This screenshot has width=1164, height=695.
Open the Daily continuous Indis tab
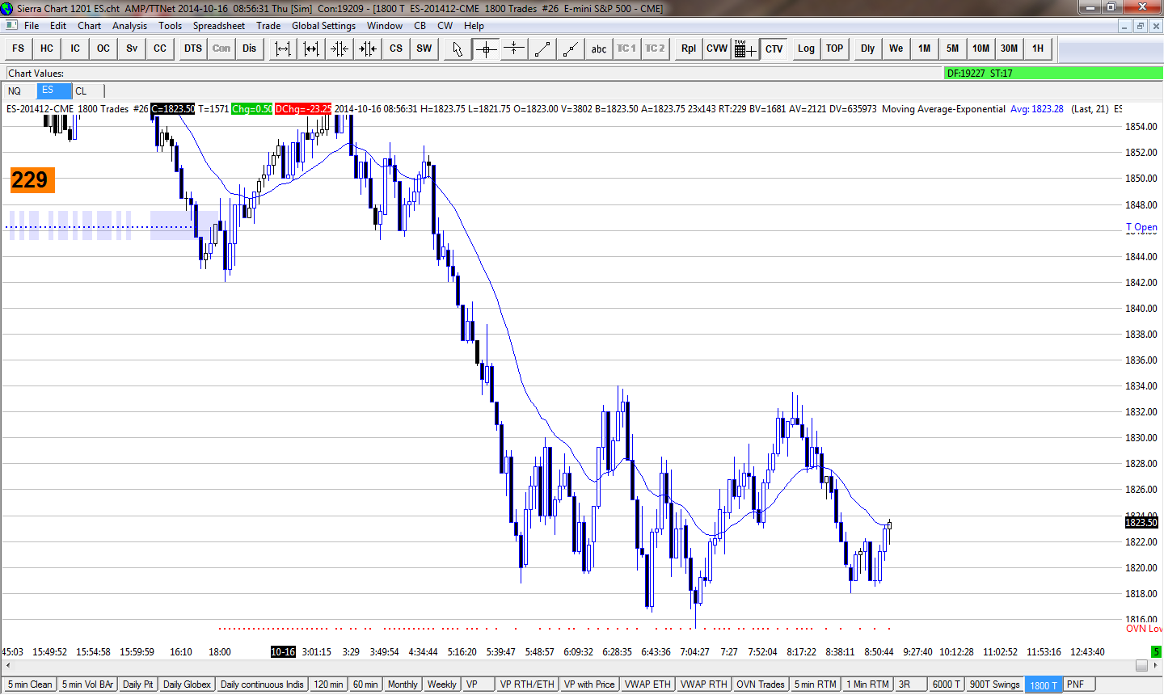pos(262,684)
